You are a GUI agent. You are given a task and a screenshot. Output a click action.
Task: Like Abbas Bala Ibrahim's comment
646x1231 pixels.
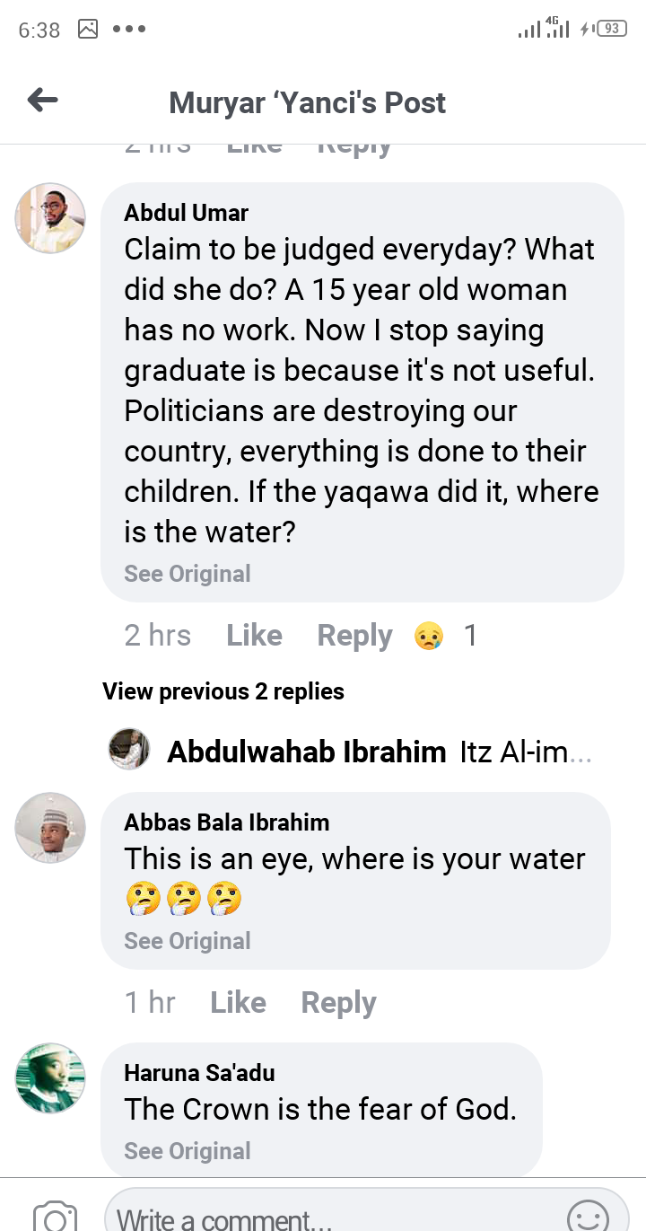pyautogui.click(x=238, y=1003)
